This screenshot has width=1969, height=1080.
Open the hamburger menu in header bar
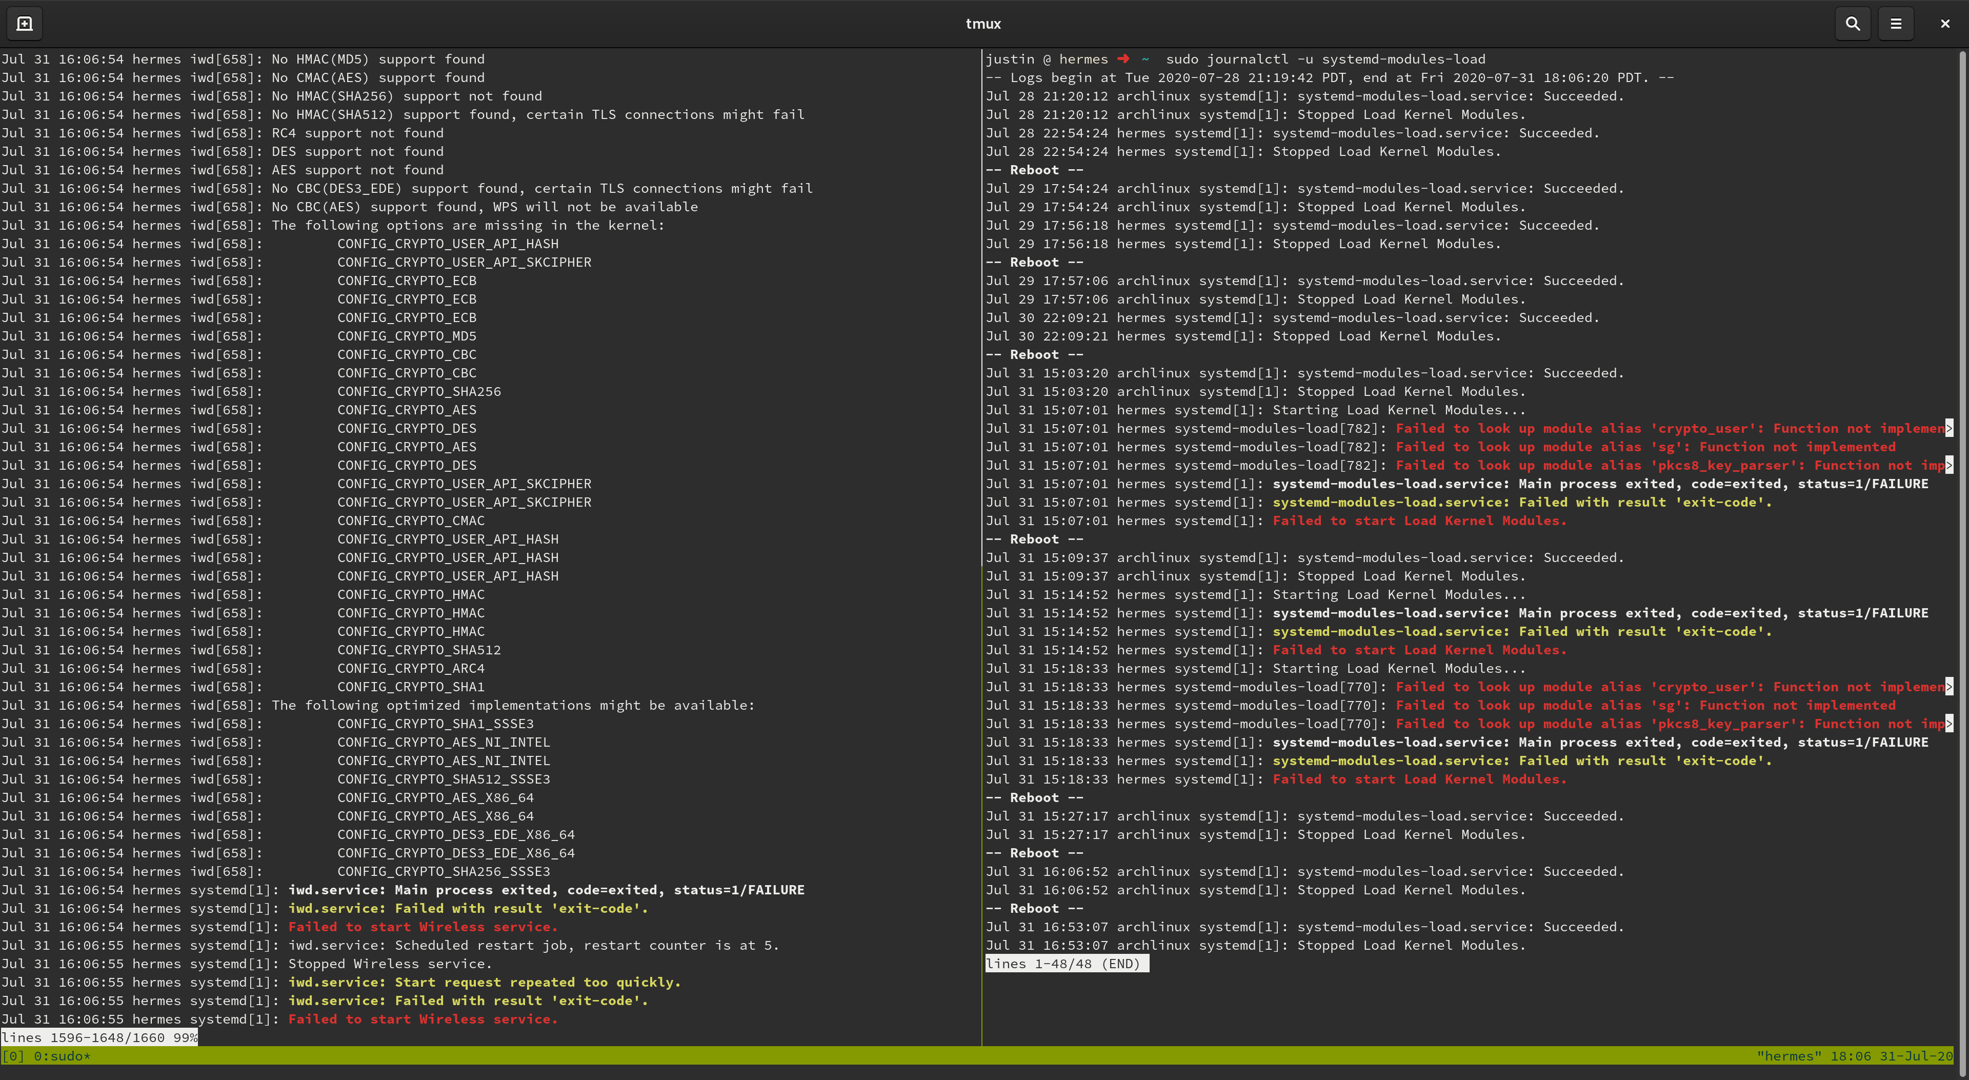click(x=1896, y=24)
